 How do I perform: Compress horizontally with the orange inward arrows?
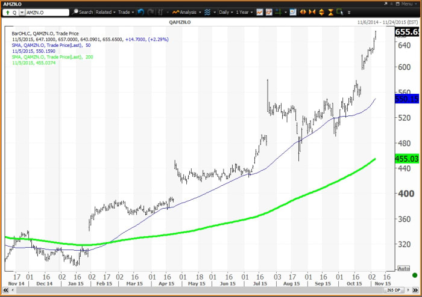(312, 12)
